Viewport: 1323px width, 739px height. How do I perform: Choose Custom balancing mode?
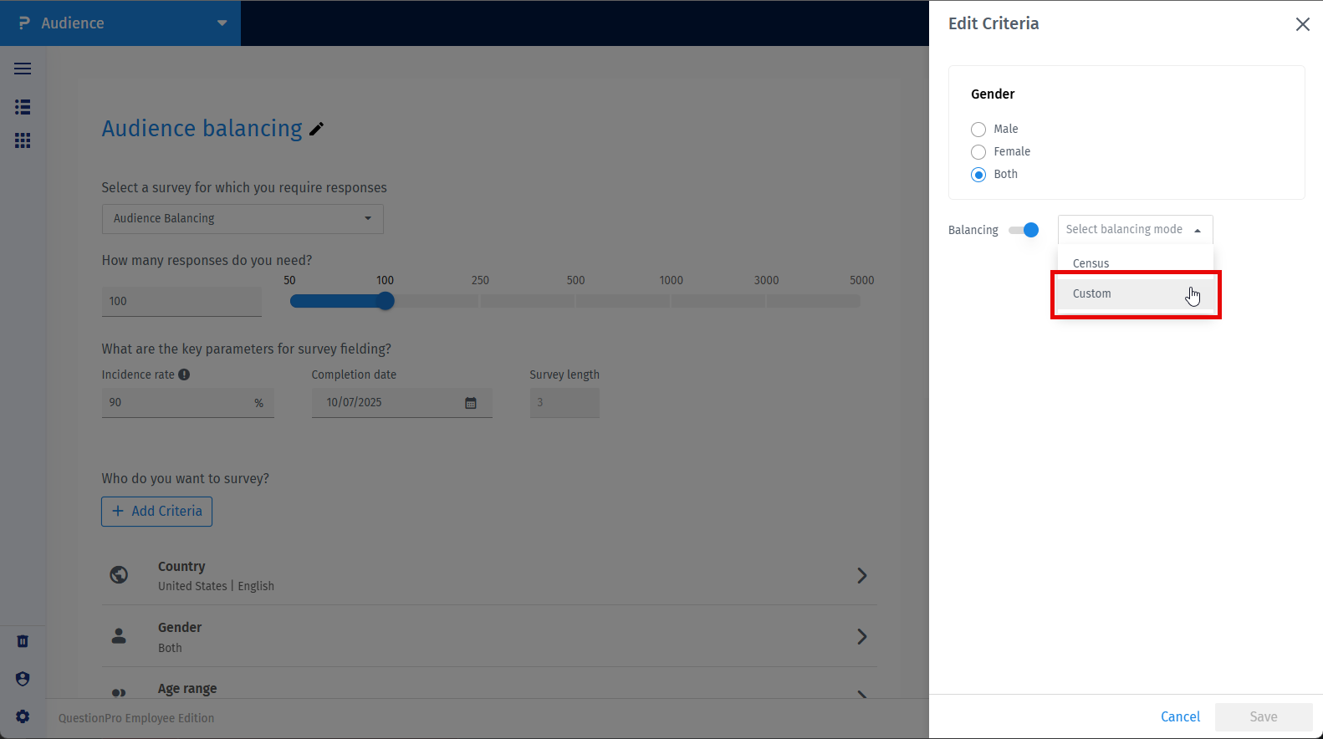1135,293
